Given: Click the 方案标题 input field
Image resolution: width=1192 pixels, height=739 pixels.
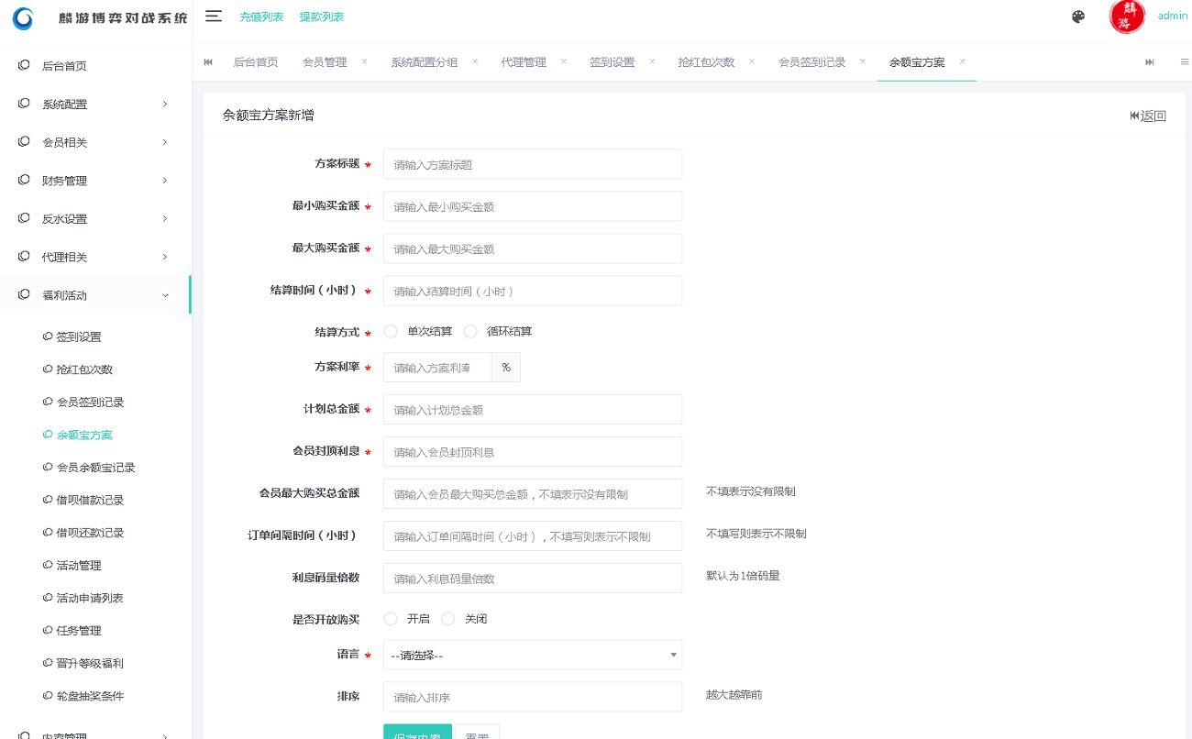Looking at the screenshot, I should tap(532, 164).
